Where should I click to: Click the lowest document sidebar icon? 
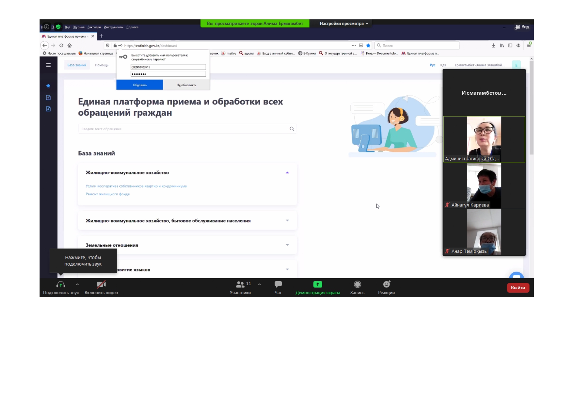[x=48, y=109]
